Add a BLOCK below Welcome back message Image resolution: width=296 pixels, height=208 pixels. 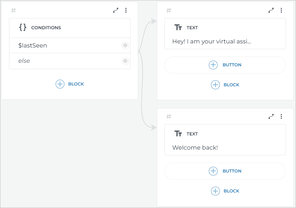(225, 191)
